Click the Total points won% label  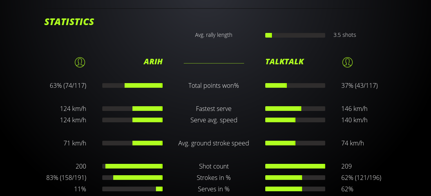[214, 85]
